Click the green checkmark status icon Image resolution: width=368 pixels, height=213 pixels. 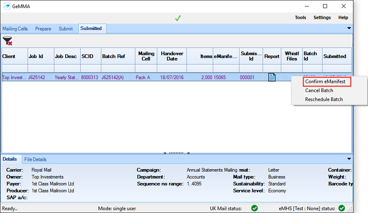178,18
